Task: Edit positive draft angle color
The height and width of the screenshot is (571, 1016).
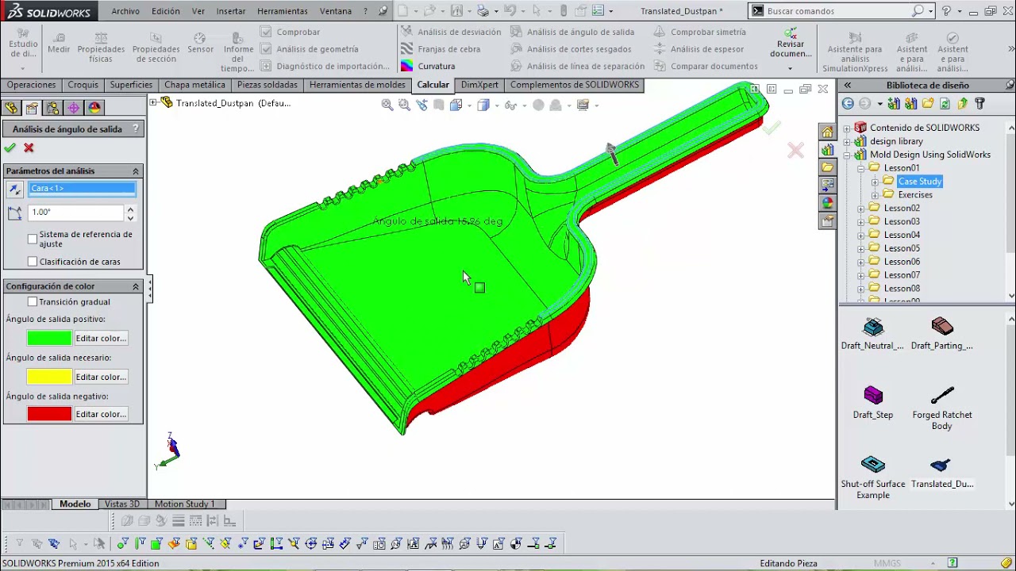Action: (101, 339)
